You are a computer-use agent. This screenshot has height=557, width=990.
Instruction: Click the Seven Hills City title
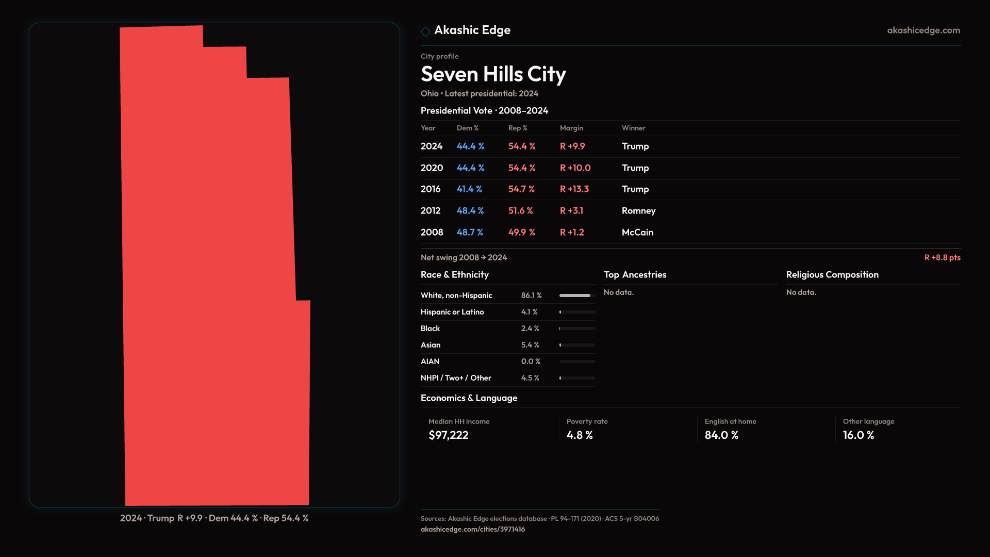tap(493, 74)
